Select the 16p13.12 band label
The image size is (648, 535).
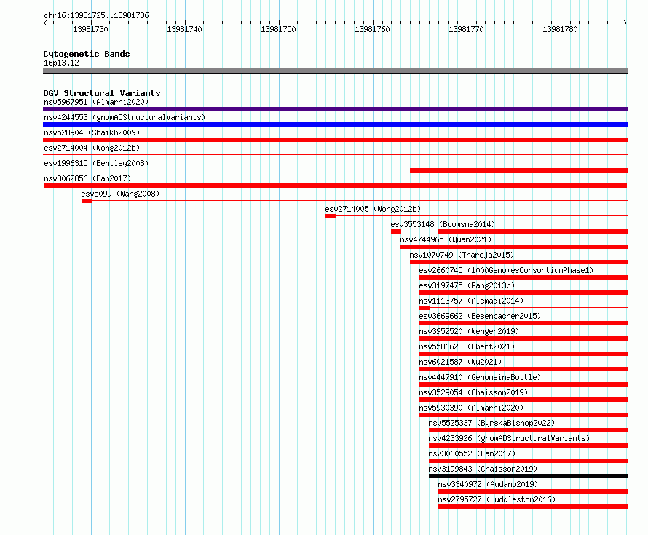tap(61, 63)
